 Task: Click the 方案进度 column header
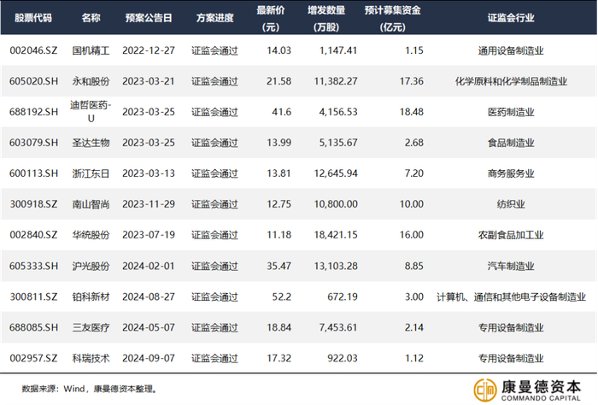coord(214,18)
